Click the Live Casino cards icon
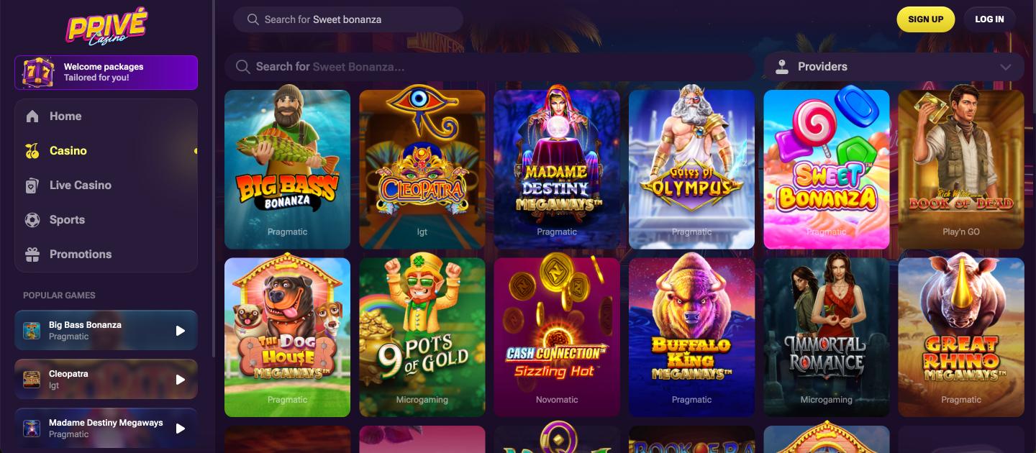 pyautogui.click(x=32, y=186)
